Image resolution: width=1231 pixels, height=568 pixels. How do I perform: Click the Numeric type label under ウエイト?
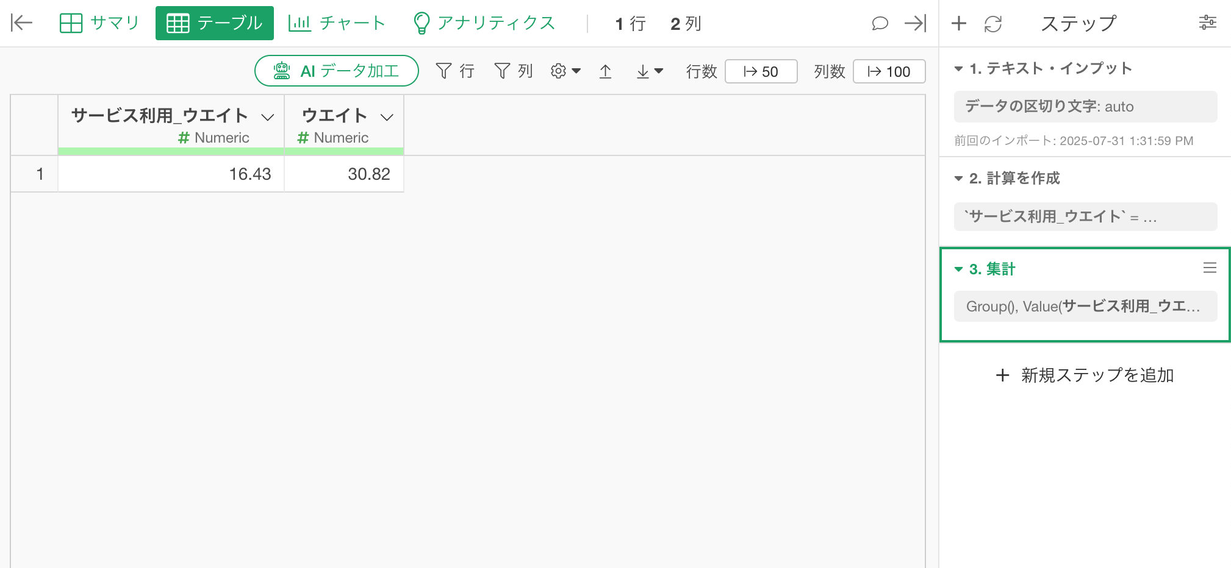pos(333,138)
